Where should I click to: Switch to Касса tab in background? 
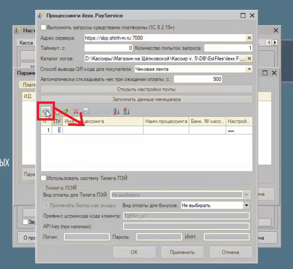pos(26,43)
